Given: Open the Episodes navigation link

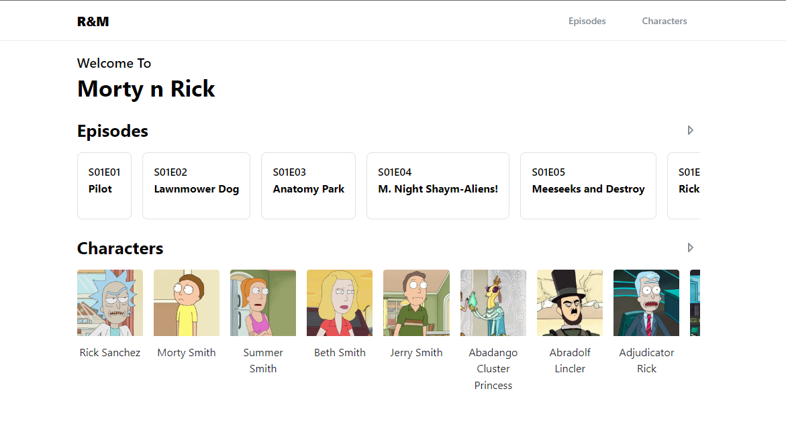Looking at the screenshot, I should pyautogui.click(x=587, y=21).
